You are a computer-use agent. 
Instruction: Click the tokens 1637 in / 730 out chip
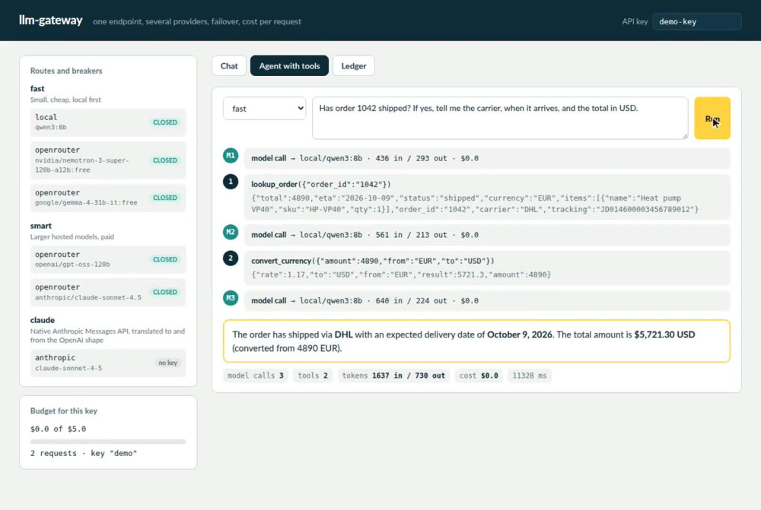click(x=393, y=375)
